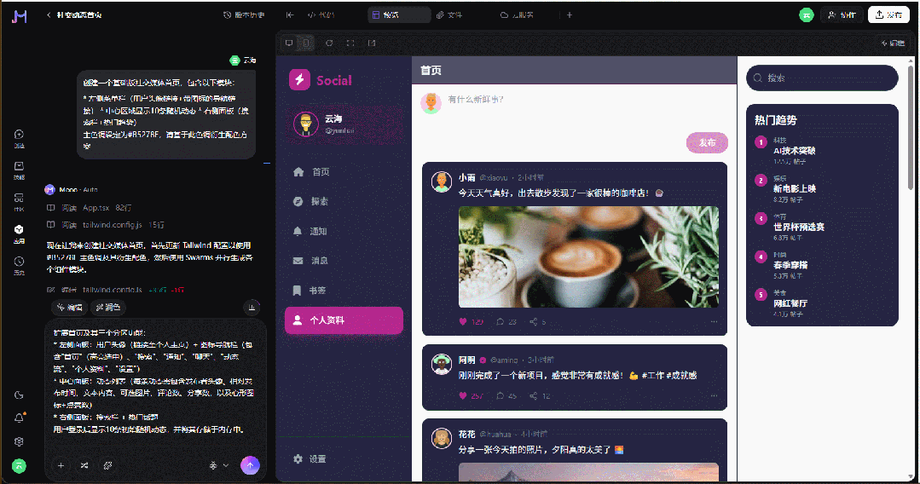
Task: Click the Social lightning logo
Action: [x=300, y=80]
